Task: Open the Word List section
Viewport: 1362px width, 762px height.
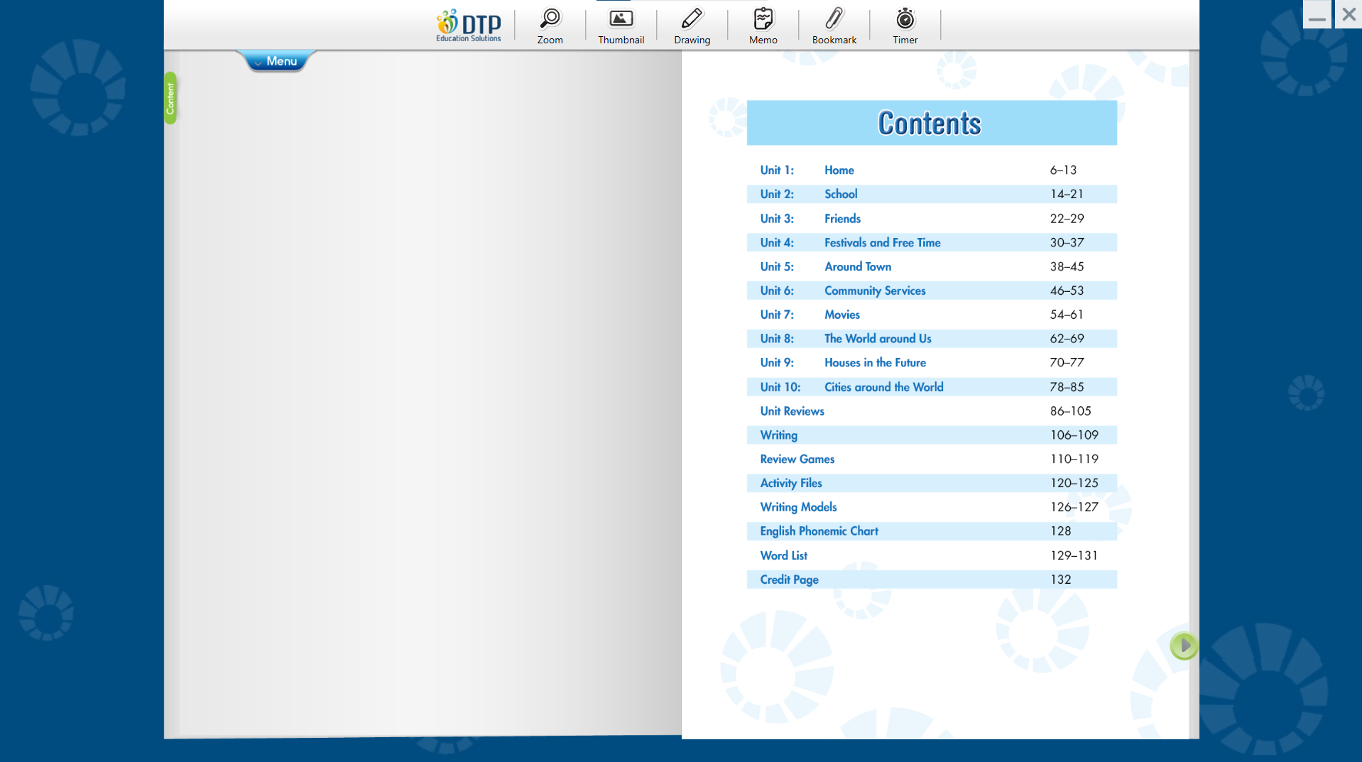Action: [x=783, y=555]
